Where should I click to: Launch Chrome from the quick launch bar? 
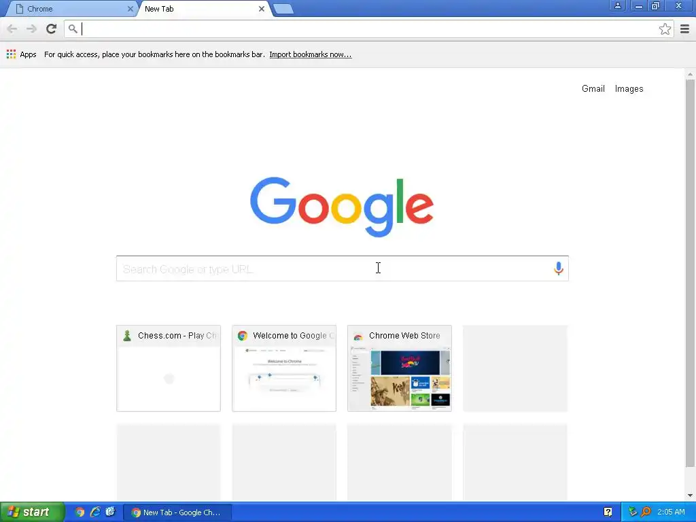pos(80,512)
